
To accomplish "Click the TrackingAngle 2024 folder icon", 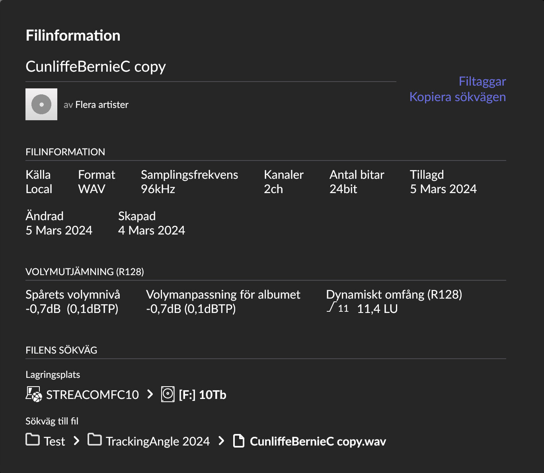I will point(95,440).
